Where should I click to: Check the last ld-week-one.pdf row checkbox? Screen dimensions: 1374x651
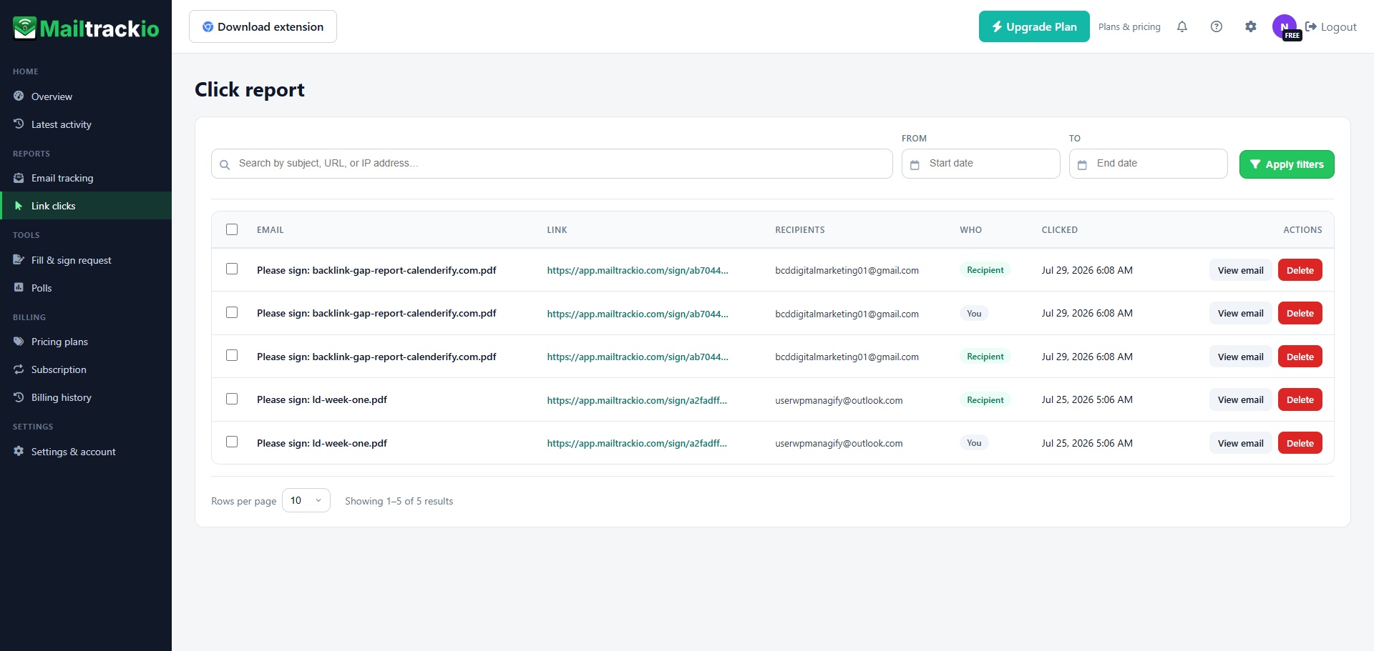pos(232,442)
